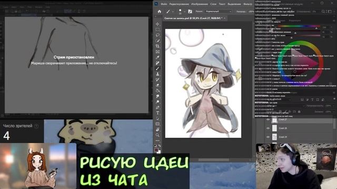Click the paused stream preview Стрим приостановлен
Screen dimensions: 337x189
(76, 65)
